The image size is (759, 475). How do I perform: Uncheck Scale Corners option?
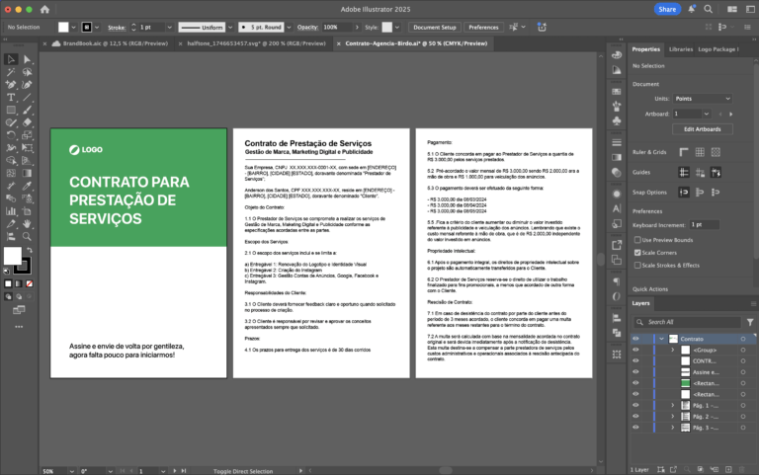(637, 253)
